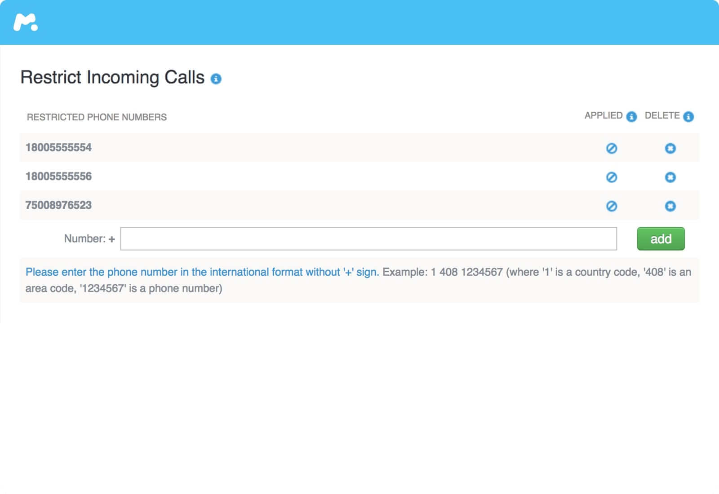The width and height of the screenshot is (719, 494).
Task: Select the 75008976523 phone number row
Action: [58, 205]
